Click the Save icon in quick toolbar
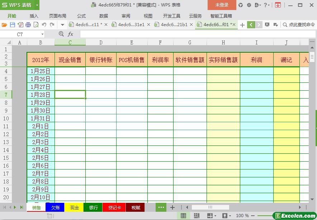 (x=13, y=25)
